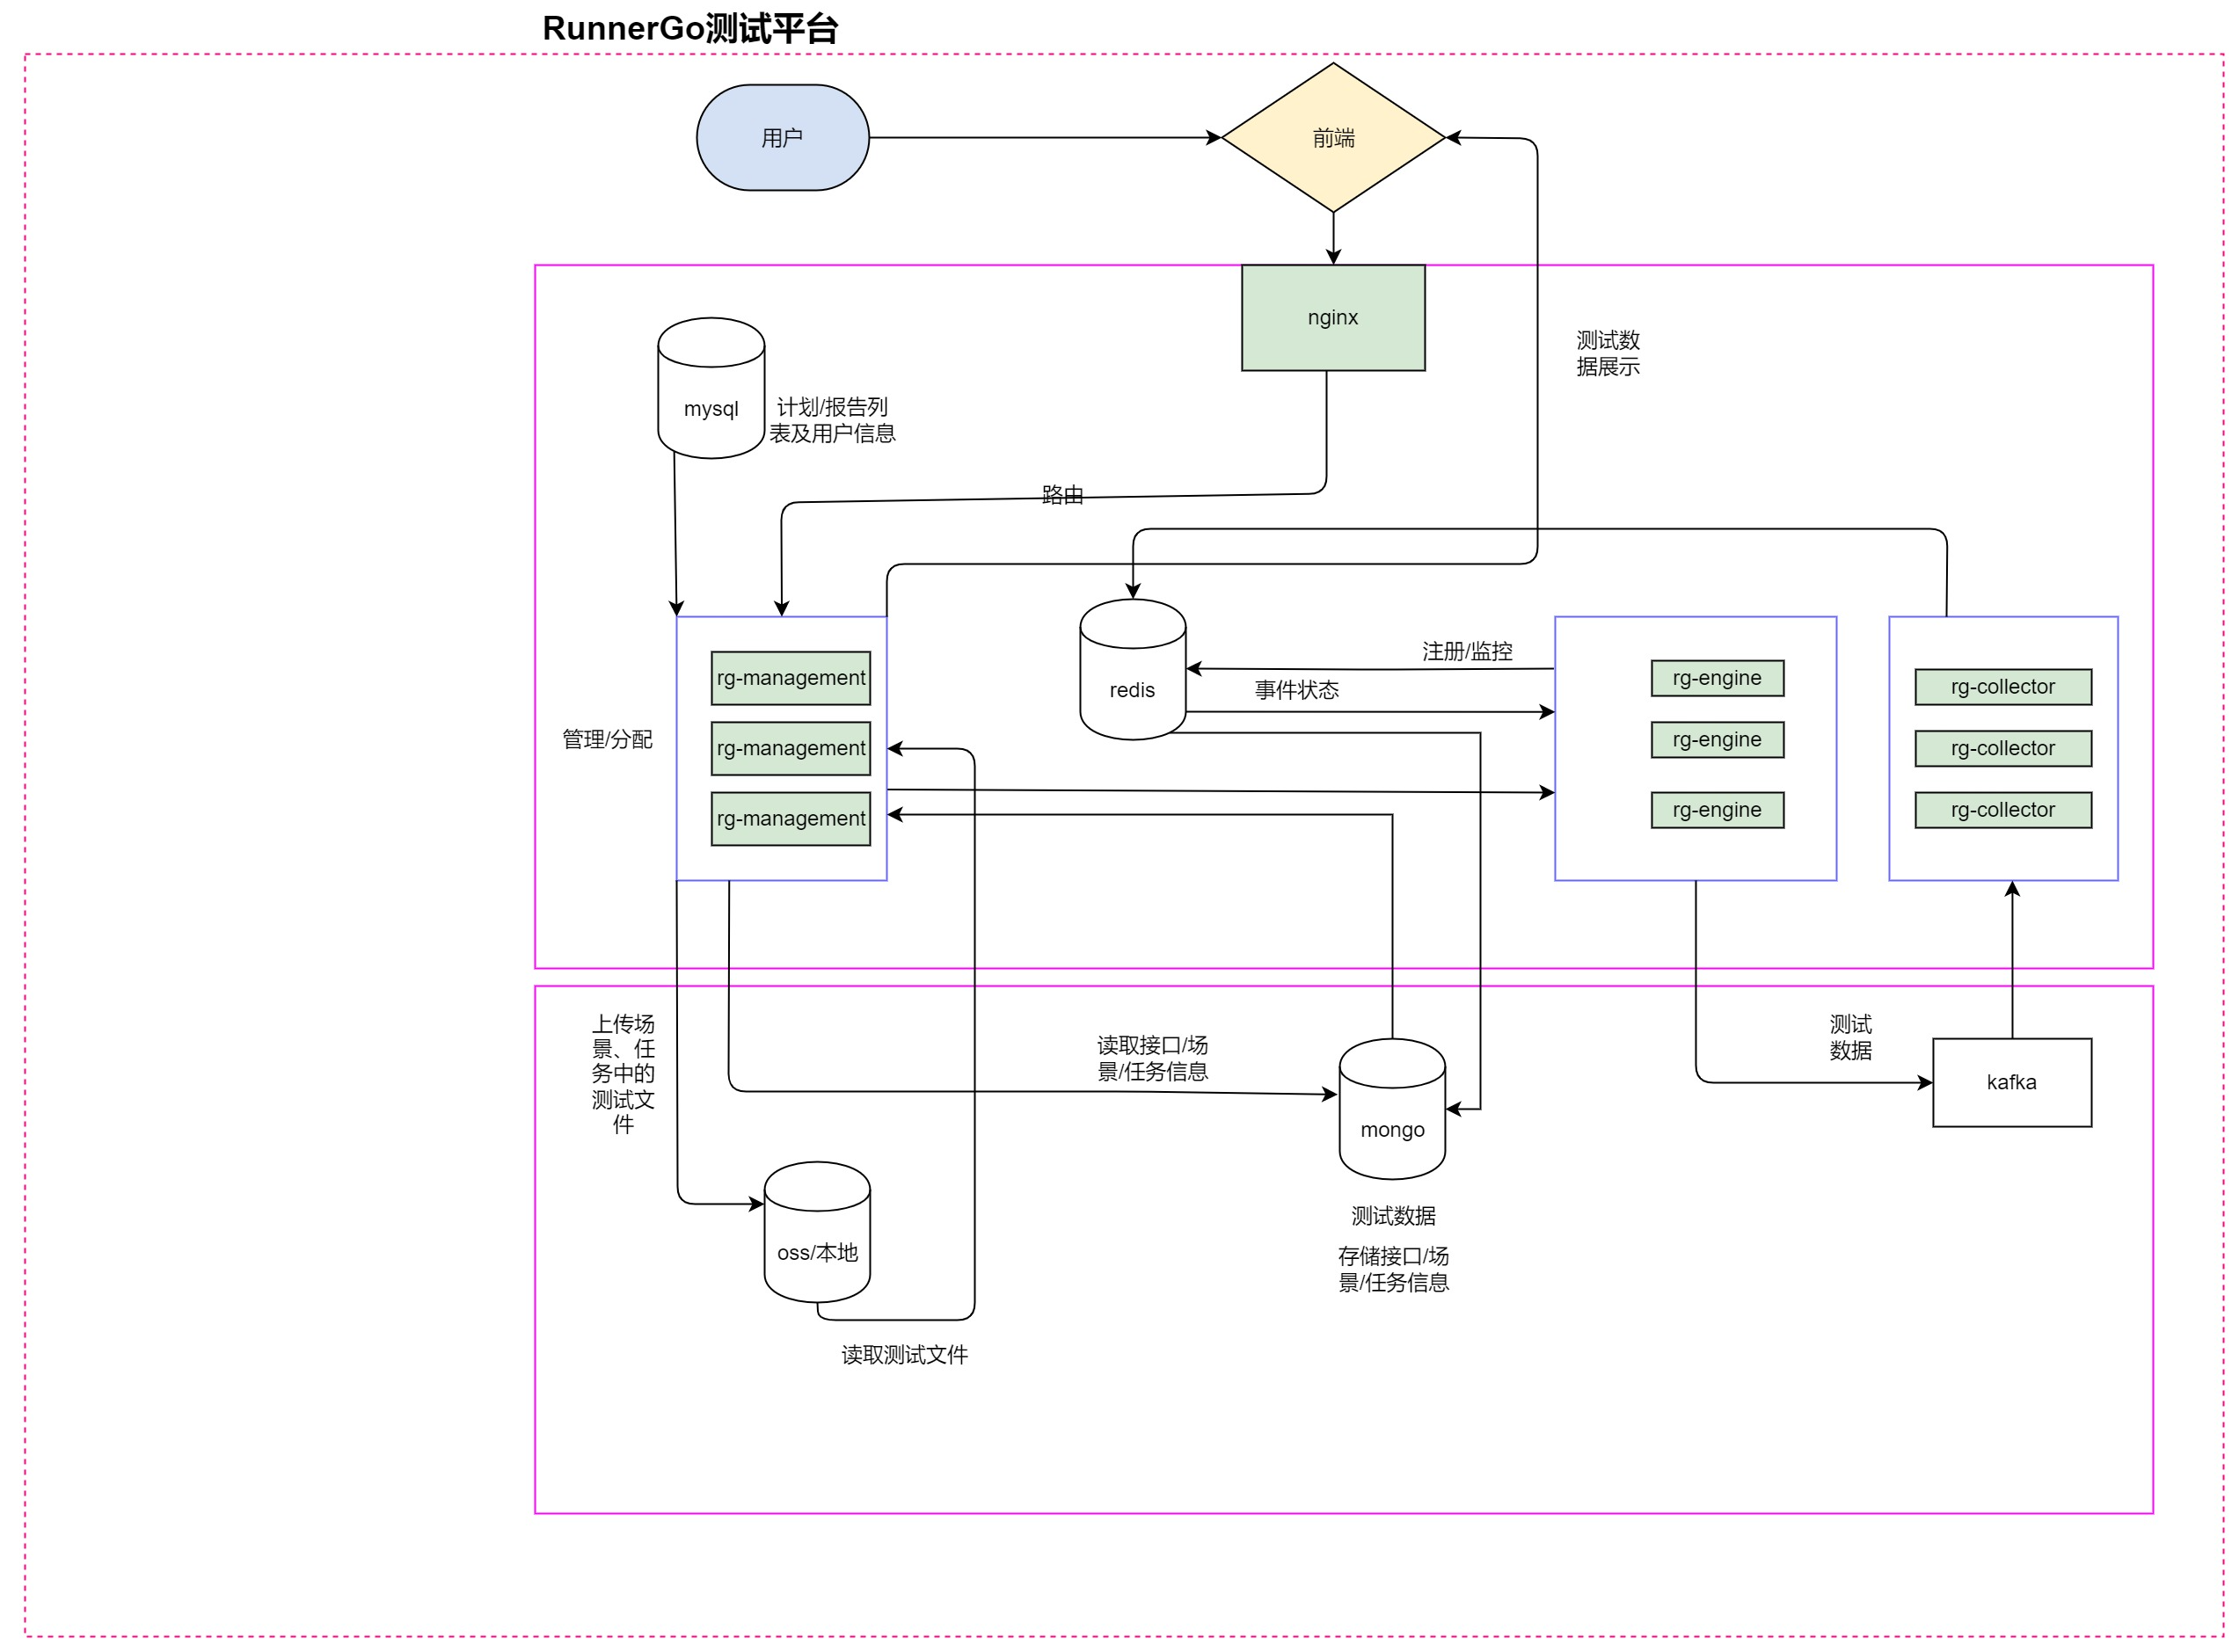Select the 事件状态 arrow label
Viewport: 2239px width, 1652px height.
click(x=1296, y=690)
